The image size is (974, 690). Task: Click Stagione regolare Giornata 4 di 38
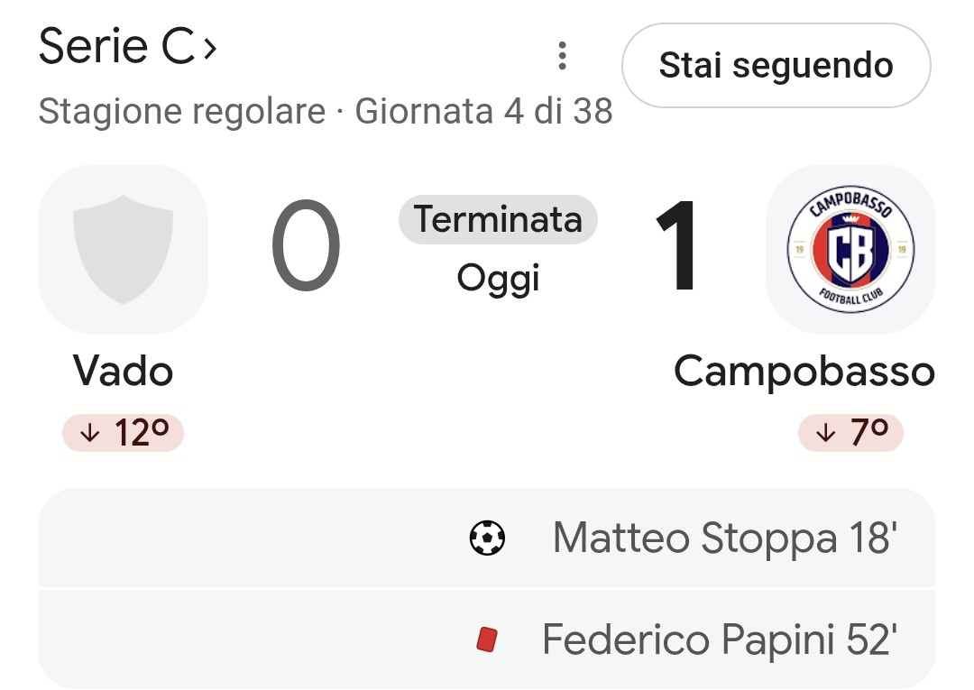[x=326, y=111]
